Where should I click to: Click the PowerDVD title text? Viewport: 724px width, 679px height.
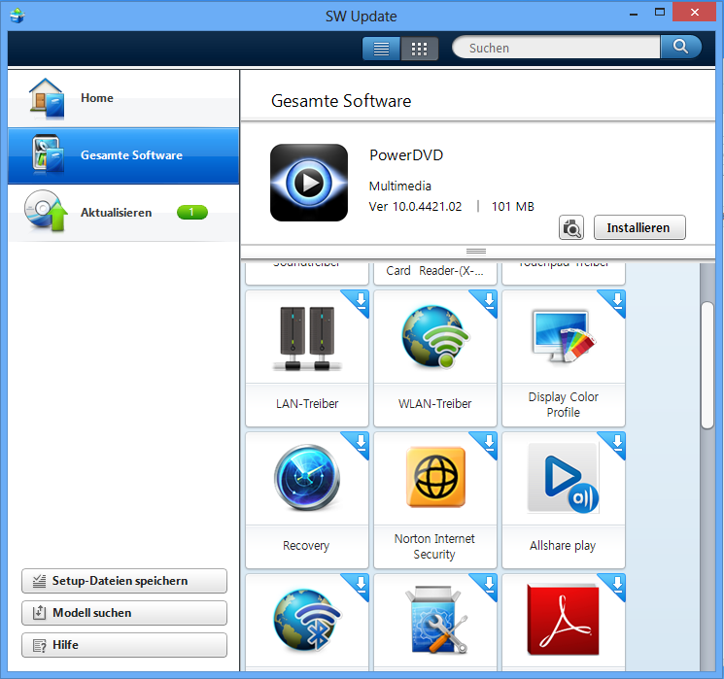click(406, 155)
